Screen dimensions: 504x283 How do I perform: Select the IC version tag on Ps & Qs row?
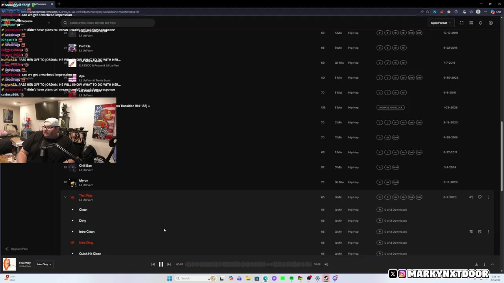coord(395,48)
